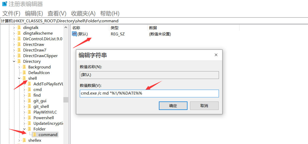Open the 帮助(H) menu
Viewport: 308px width, 144px height.
coord(110,14)
